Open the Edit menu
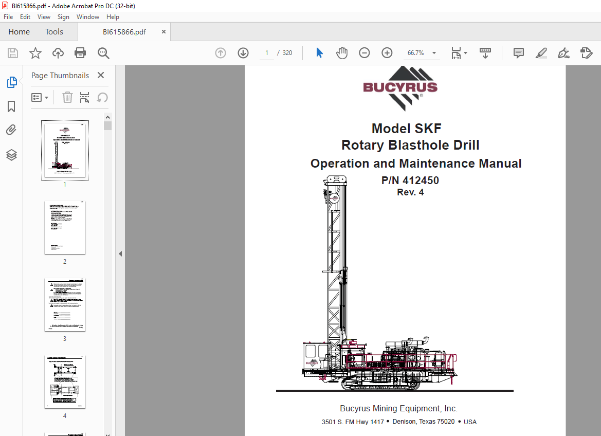The height and width of the screenshot is (436, 601). (x=25, y=17)
